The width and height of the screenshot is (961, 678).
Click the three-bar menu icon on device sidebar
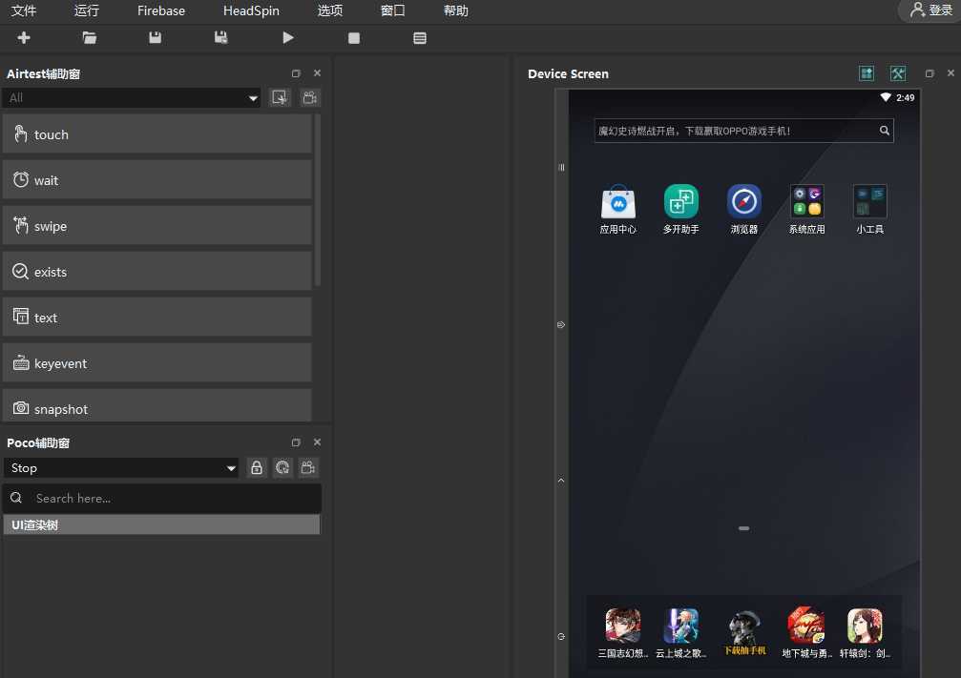(561, 167)
